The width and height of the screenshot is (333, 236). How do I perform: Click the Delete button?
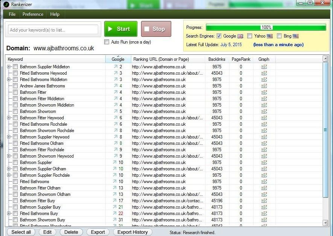pyautogui.click(x=71, y=232)
